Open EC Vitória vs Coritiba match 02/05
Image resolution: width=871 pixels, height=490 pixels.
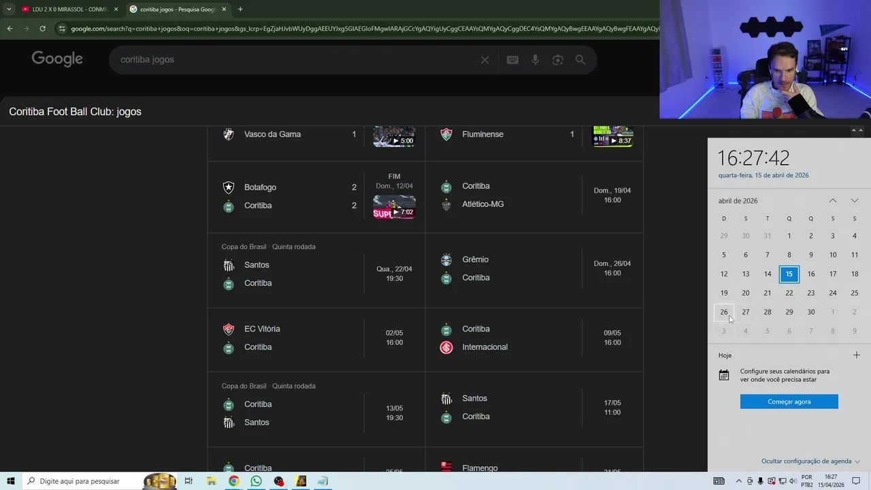pos(316,338)
